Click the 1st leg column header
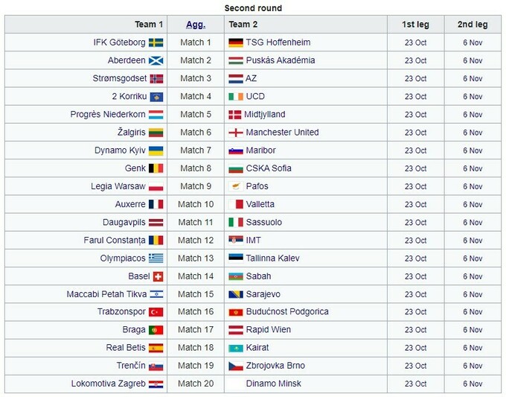506x397 pixels. coord(415,25)
